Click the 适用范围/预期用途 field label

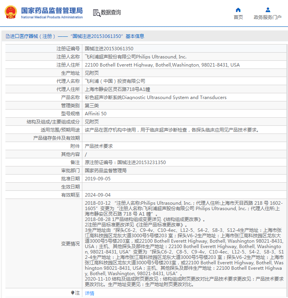pyautogui.click(x=60, y=130)
